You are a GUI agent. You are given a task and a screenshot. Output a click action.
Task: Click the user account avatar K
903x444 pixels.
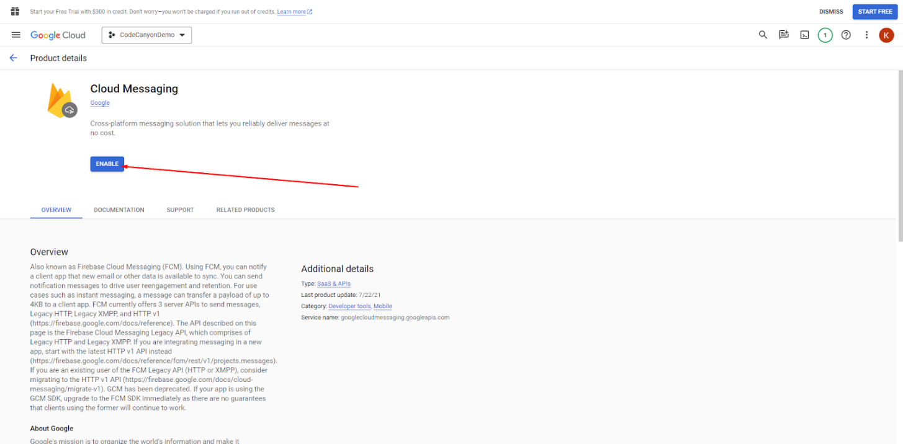coord(886,35)
